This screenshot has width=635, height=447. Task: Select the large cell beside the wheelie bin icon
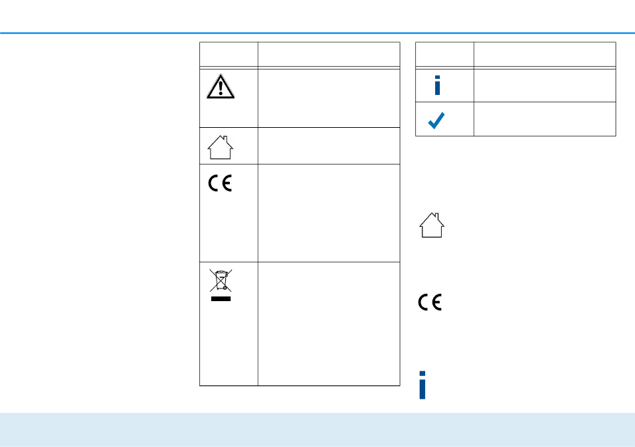pos(329,324)
